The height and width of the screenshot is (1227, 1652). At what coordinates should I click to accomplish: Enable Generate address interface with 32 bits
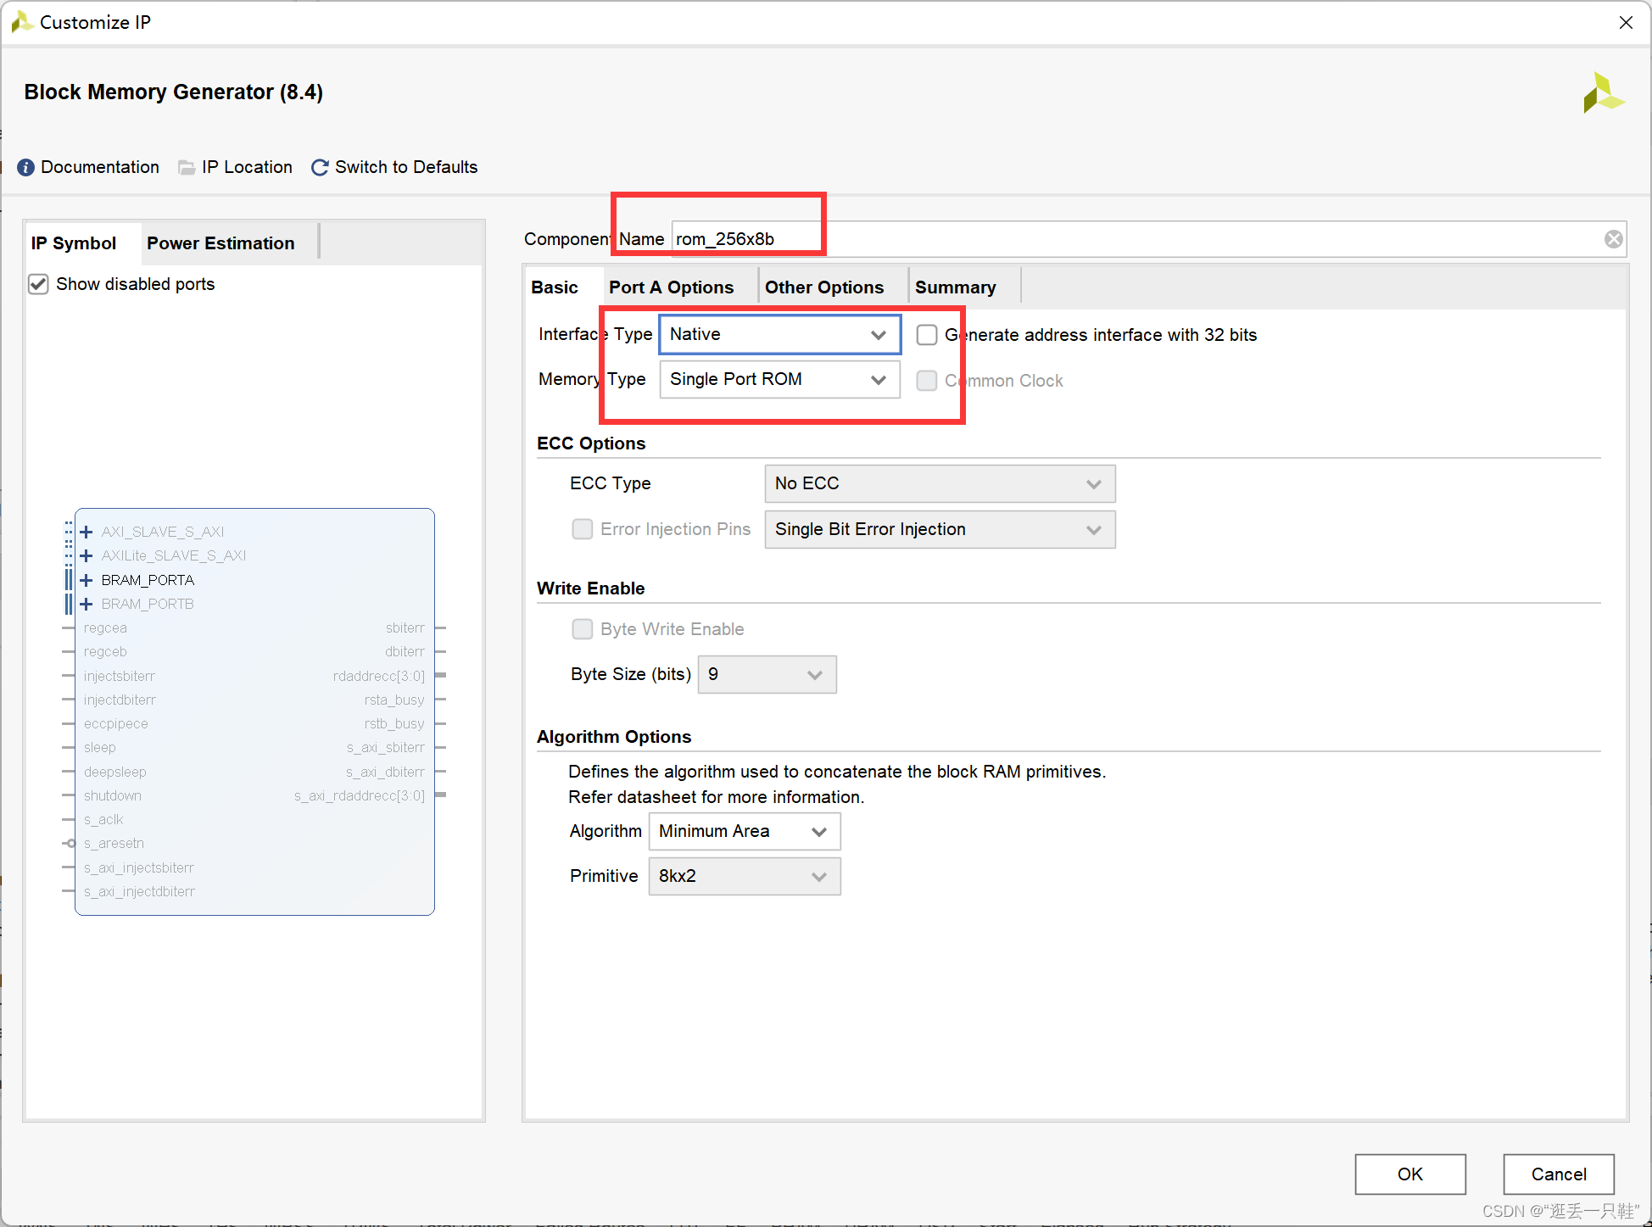click(927, 335)
